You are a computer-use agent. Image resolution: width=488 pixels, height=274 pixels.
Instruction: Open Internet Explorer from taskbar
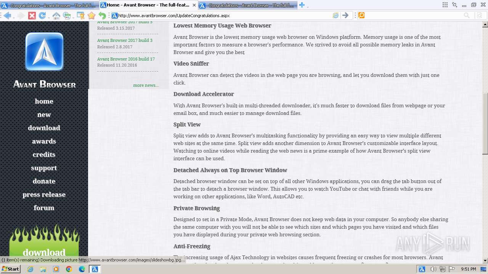click(30, 269)
